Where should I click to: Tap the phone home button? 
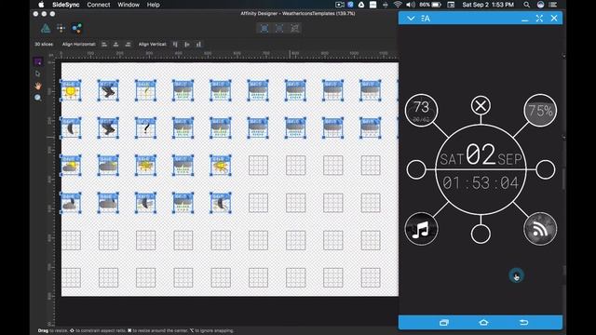(x=483, y=323)
